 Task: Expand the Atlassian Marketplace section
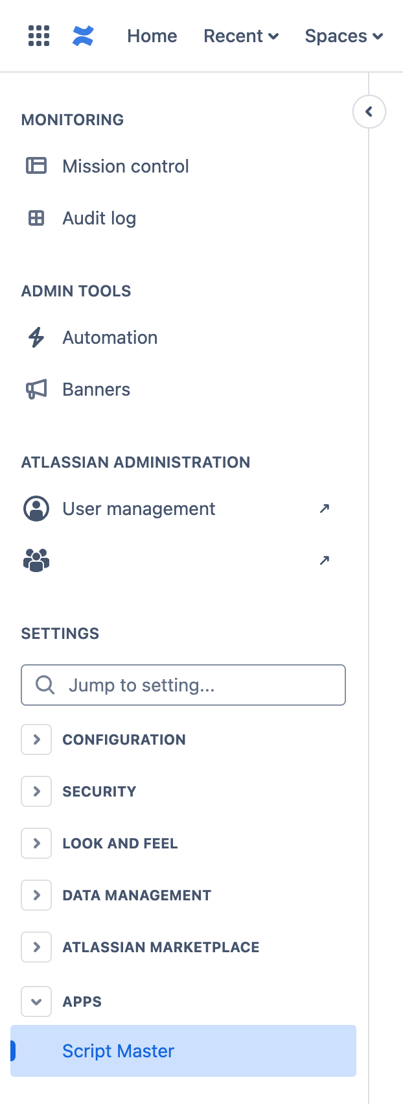tap(36, 947)
